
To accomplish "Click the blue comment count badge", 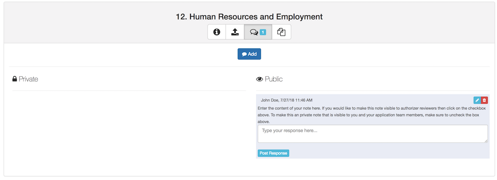I will [263, 32].
